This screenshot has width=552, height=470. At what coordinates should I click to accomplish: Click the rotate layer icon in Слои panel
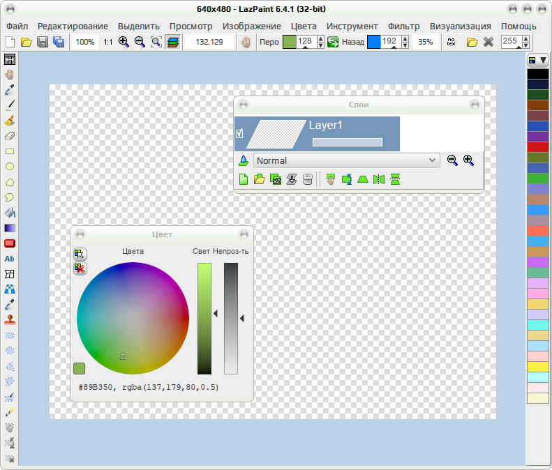[x=347, y=179]
